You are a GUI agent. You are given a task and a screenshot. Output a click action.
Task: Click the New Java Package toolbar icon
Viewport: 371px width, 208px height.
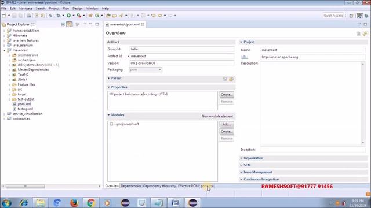click(x=90, y=16)
